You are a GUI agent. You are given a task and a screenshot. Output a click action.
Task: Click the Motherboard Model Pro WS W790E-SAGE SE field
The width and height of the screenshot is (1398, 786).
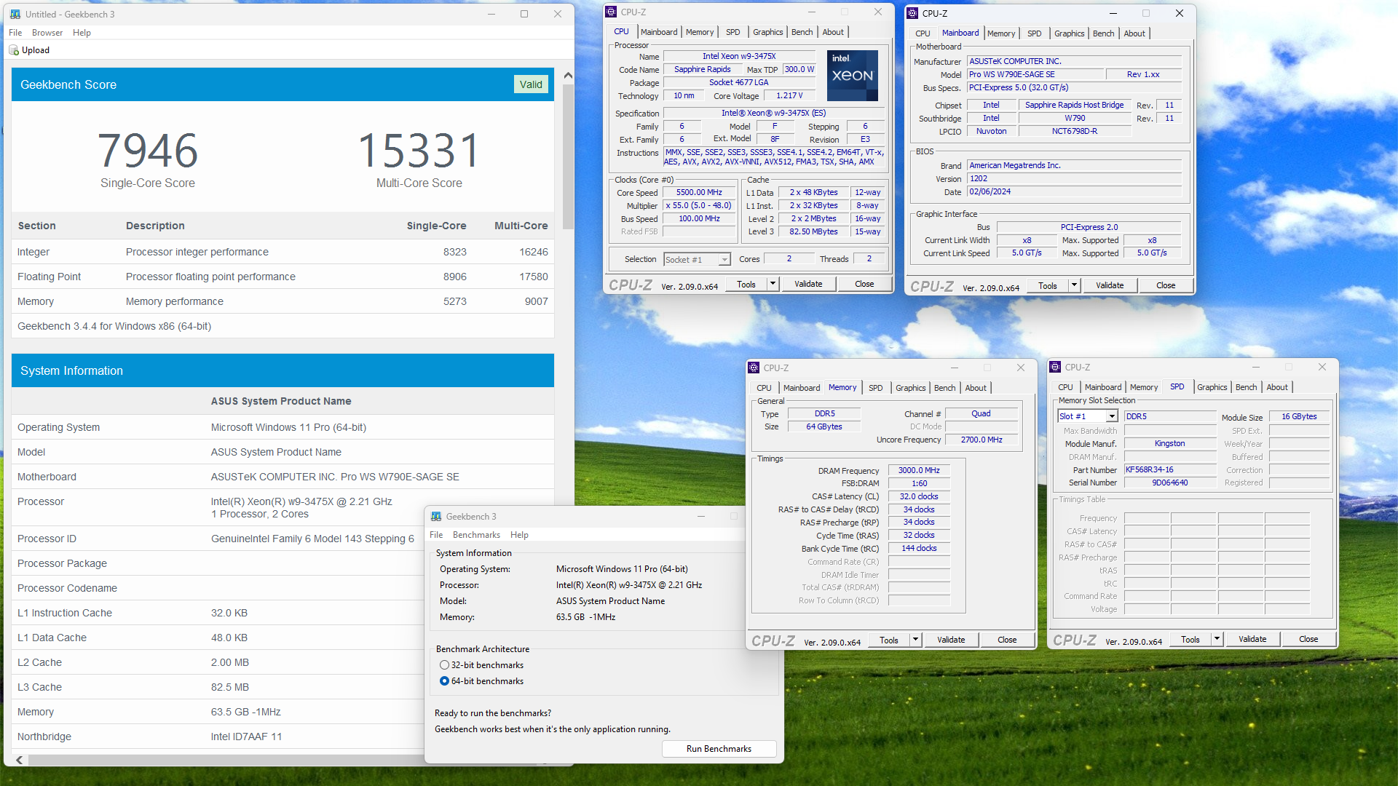(1034, 74)
